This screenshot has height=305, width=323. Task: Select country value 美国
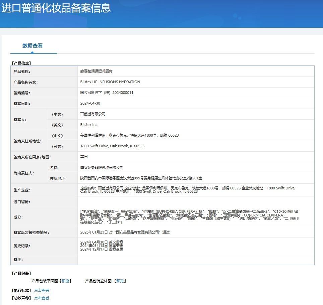tap(84, 157)
